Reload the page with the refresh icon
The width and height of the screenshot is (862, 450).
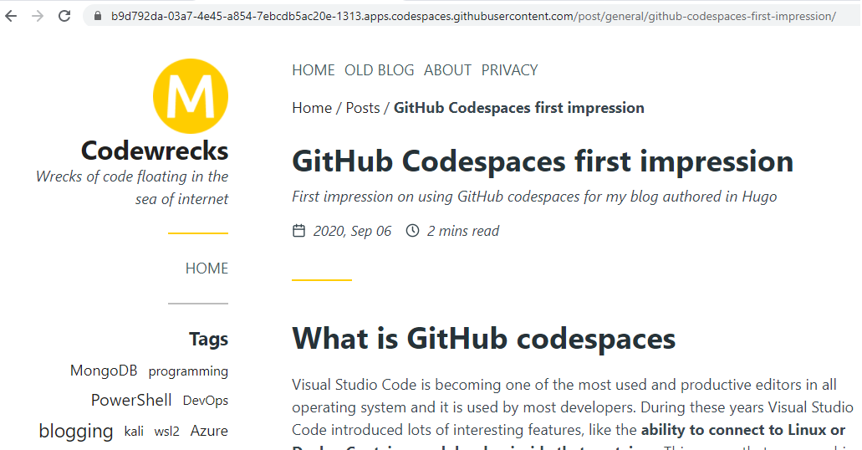pos(64,16)
